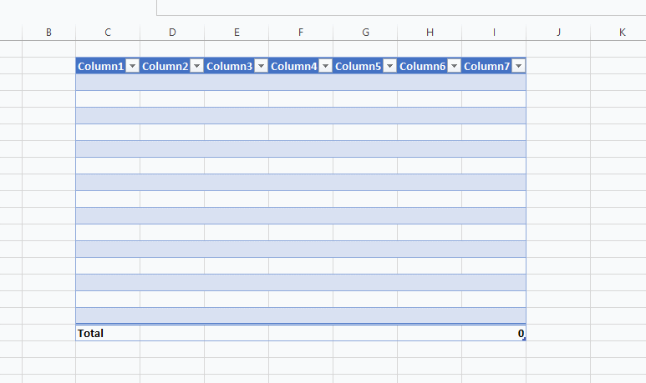Click column G header

(x=365, y=33)
